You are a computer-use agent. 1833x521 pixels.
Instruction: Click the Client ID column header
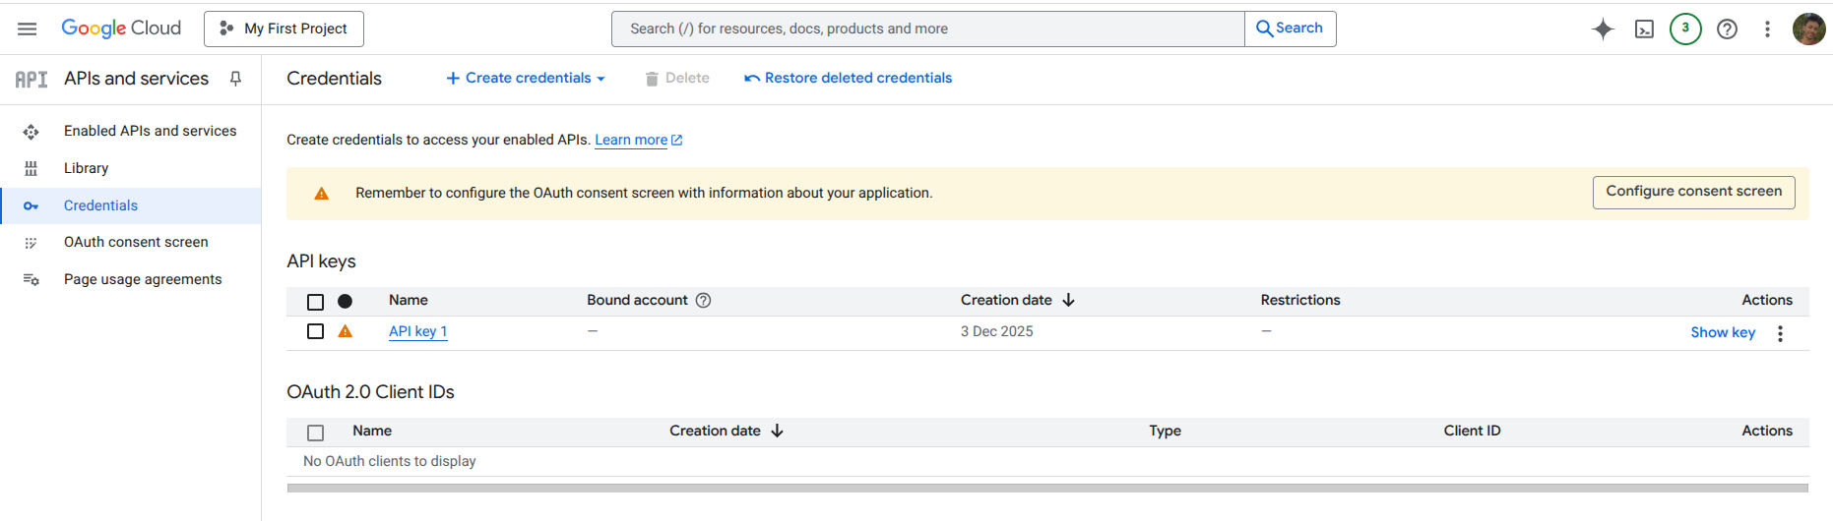(1472, 431)
